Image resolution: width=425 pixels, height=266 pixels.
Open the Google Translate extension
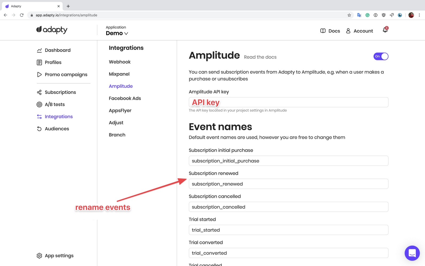coord(359,15)
